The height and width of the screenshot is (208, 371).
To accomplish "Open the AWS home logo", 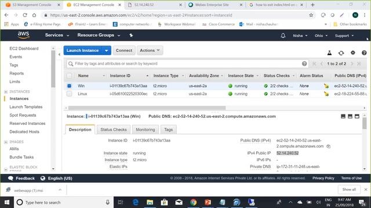I will [23, 35].
